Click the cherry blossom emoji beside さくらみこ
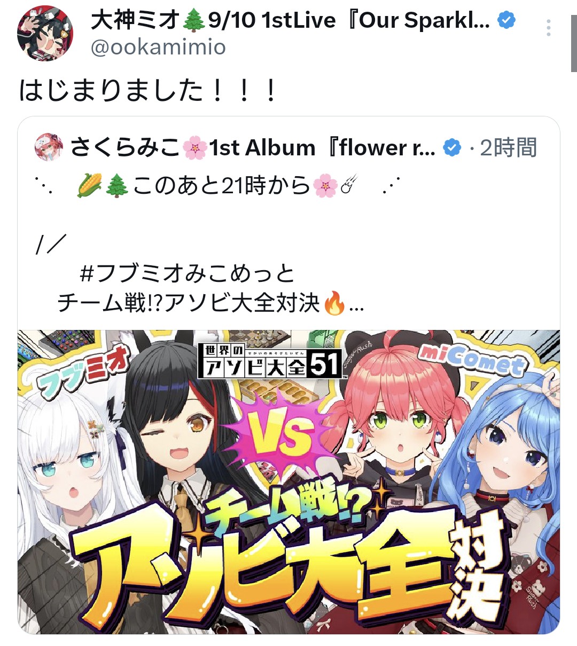 click(195, 148)
